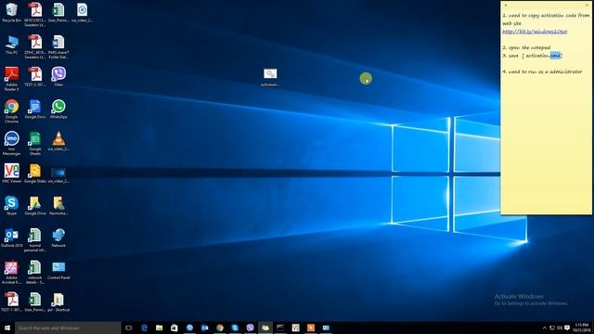Screen dimensions: 594x334
Task: Open the volume control in system tray
Action: (x=560, y=328)
